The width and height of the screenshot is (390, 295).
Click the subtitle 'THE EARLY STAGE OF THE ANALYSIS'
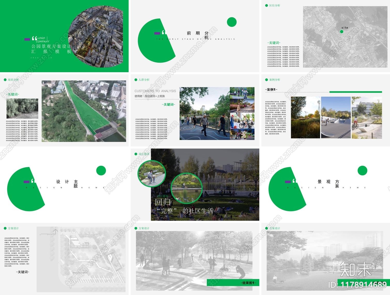tap(196, 39)
